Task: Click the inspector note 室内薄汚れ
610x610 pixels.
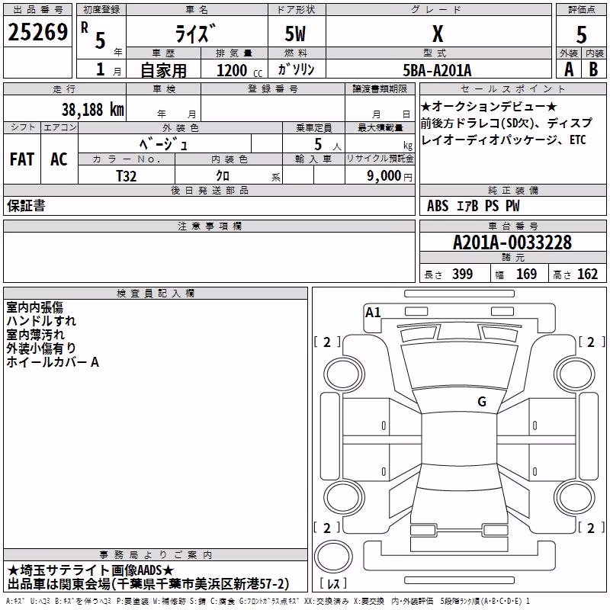Action: (35, 335)
